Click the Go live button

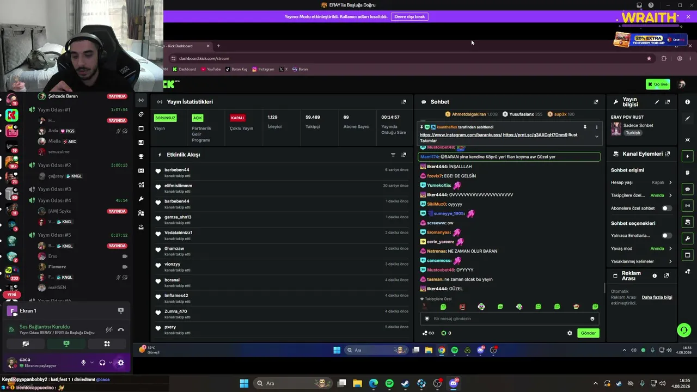pos(658,84)
